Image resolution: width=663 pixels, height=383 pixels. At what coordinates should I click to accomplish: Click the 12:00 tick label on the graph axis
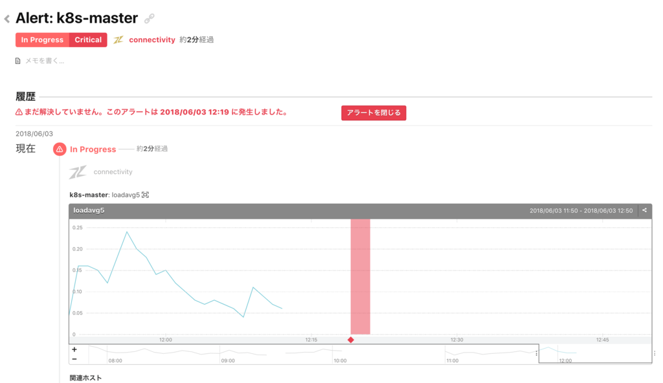click(165, 340)
